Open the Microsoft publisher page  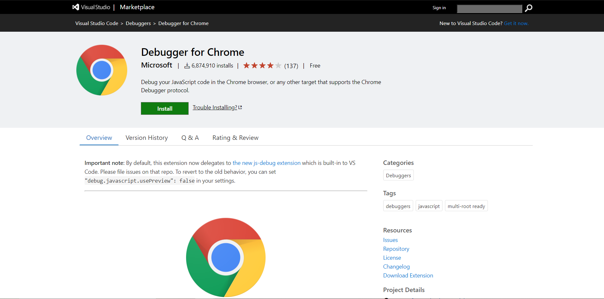[156, 65]
